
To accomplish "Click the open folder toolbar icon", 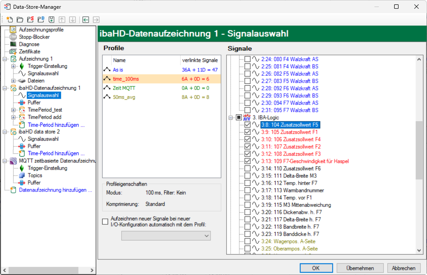I will (x=20, y=20).
